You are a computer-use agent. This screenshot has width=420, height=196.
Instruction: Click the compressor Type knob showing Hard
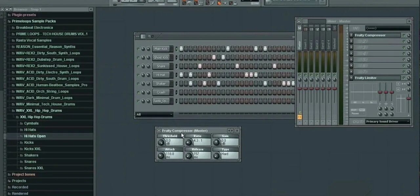coord(217,156)
